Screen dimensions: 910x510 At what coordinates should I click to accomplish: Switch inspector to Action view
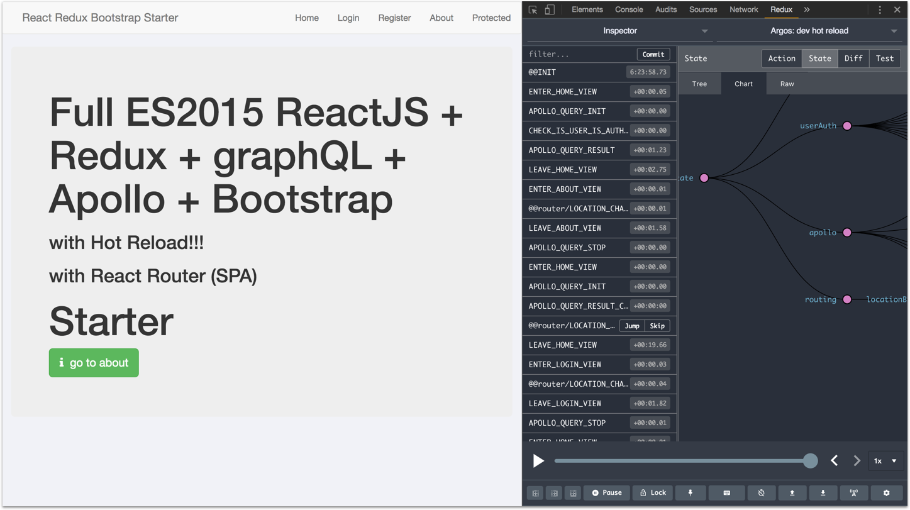coord(781,58)
